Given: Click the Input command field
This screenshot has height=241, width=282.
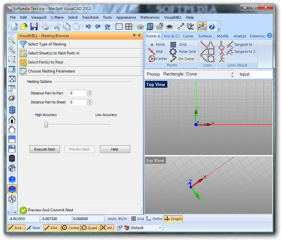Looking at the screenshot, I should [261, 74].
